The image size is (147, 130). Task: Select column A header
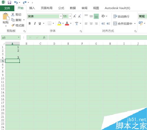[x=12, y=44]
